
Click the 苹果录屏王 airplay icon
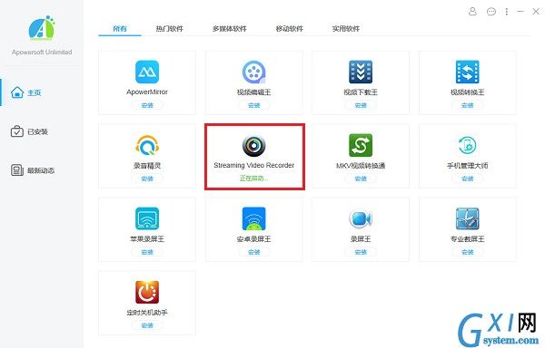(x=147, y=218)
